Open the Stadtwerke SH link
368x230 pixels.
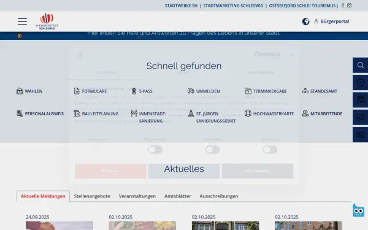tap(181, 6)
